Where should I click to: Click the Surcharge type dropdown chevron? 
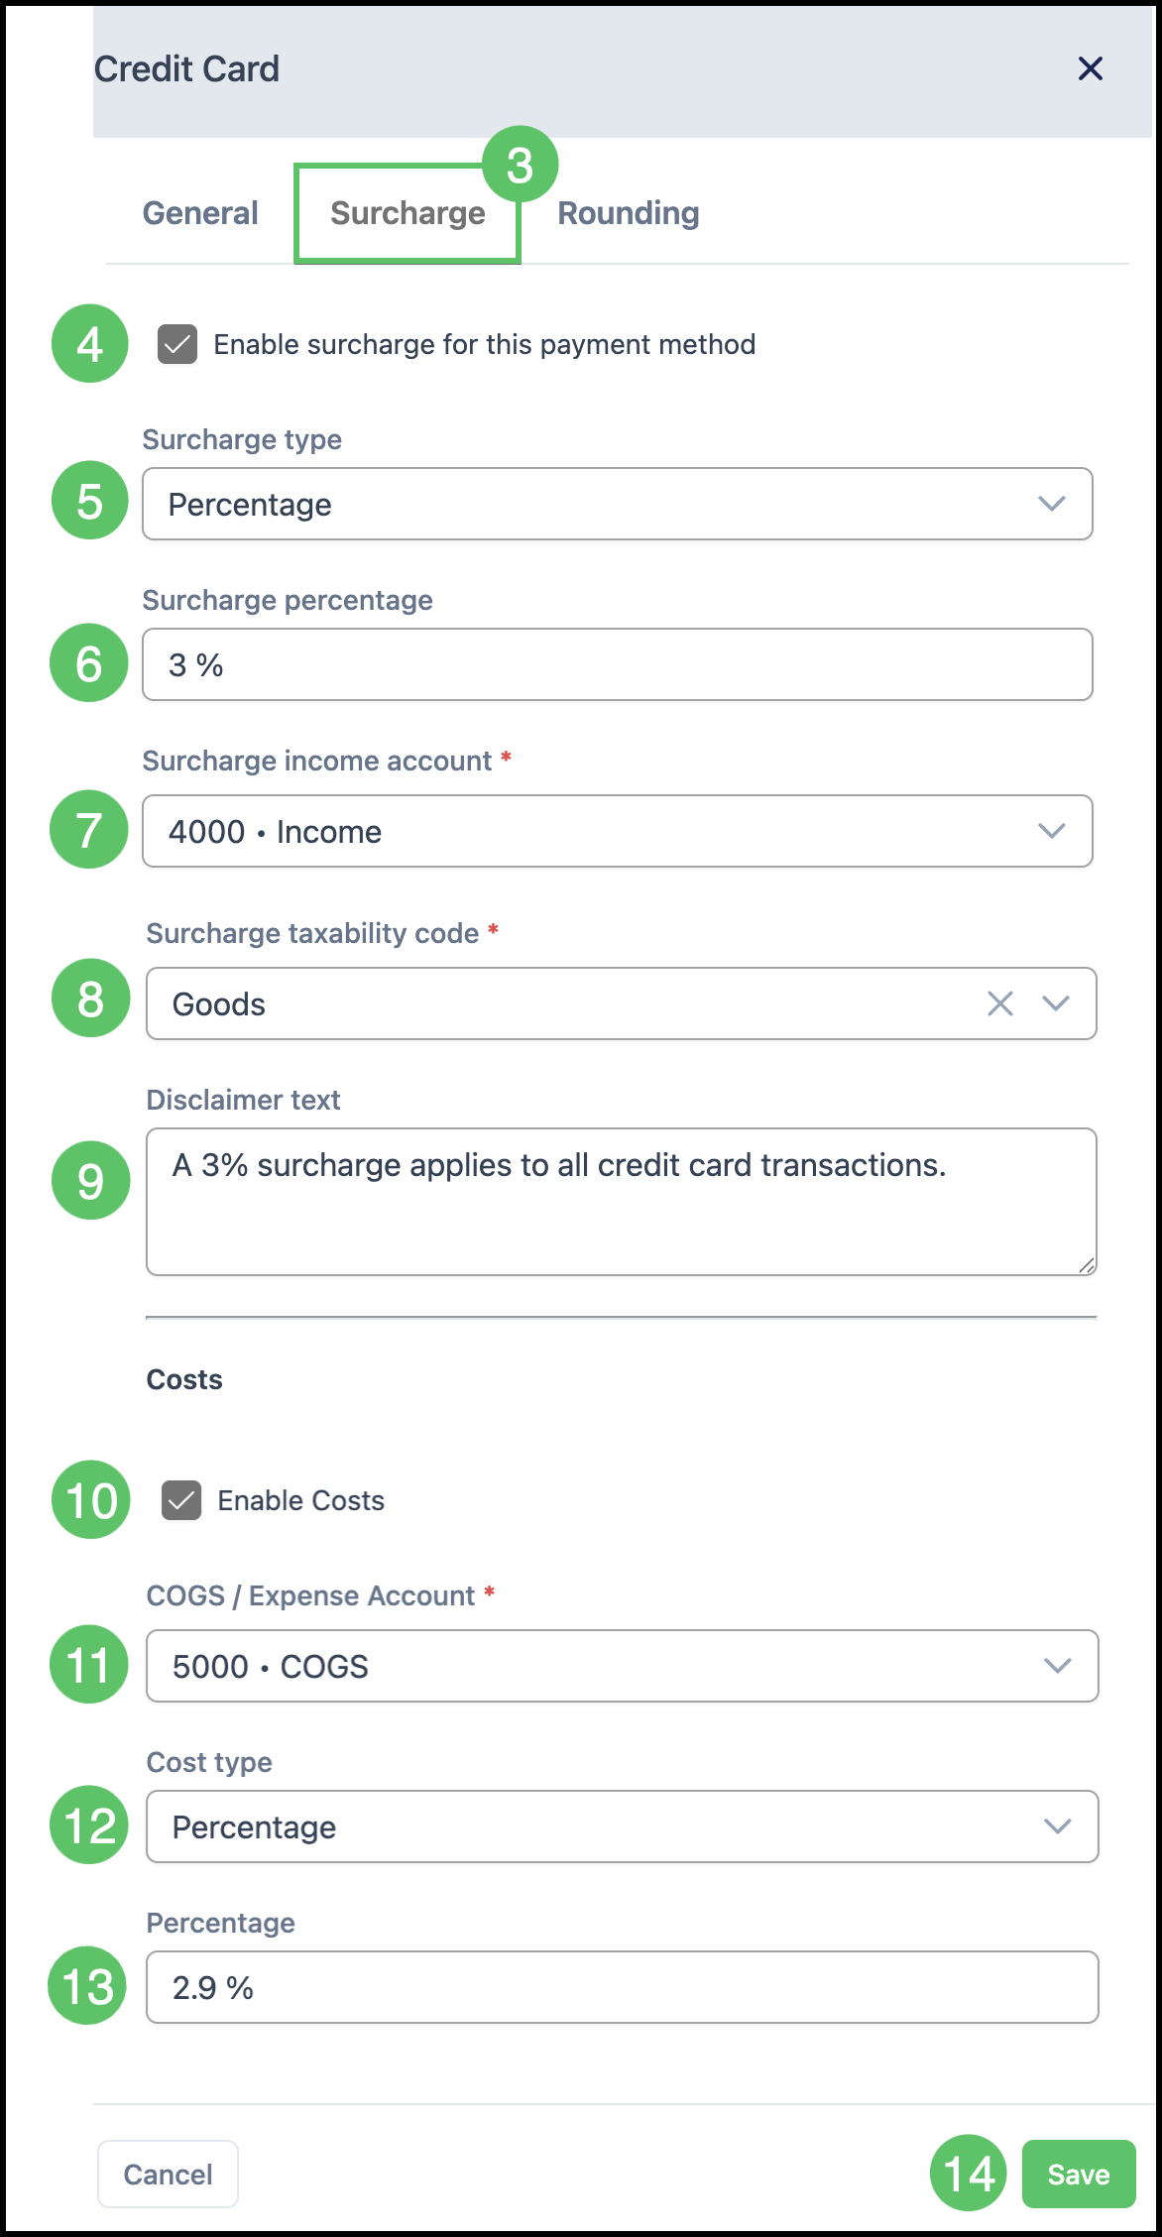pos(1051,504)
